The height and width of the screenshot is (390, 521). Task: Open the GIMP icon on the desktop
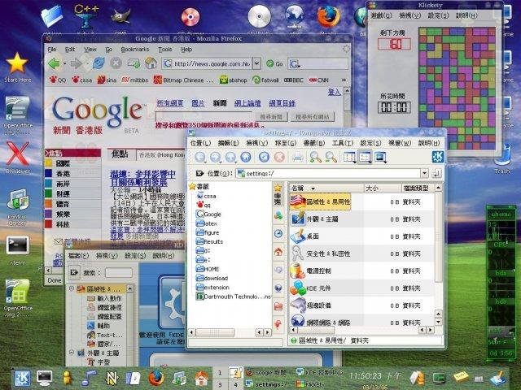pos(120,19)
